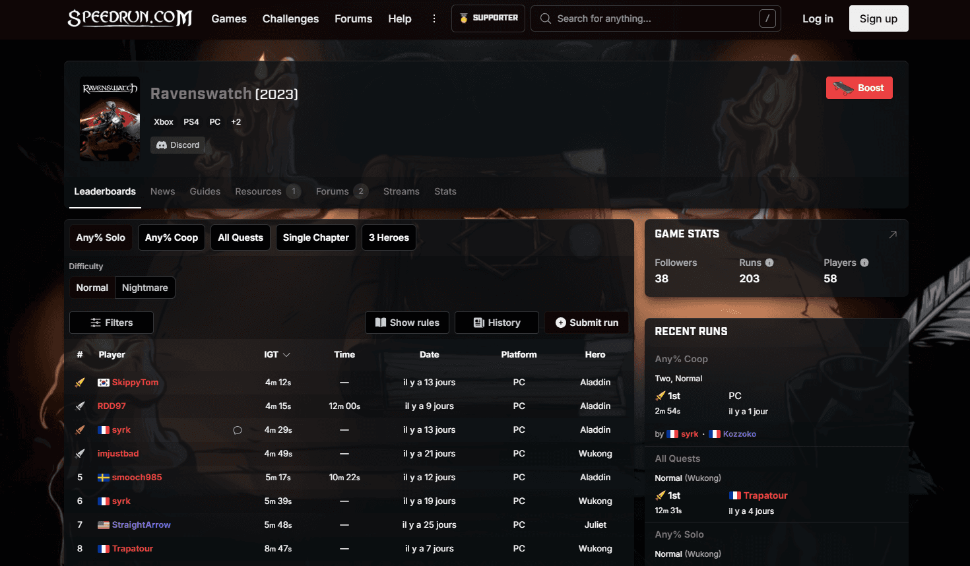
Task: Click the Runs info icon
Action: (769, 263)
